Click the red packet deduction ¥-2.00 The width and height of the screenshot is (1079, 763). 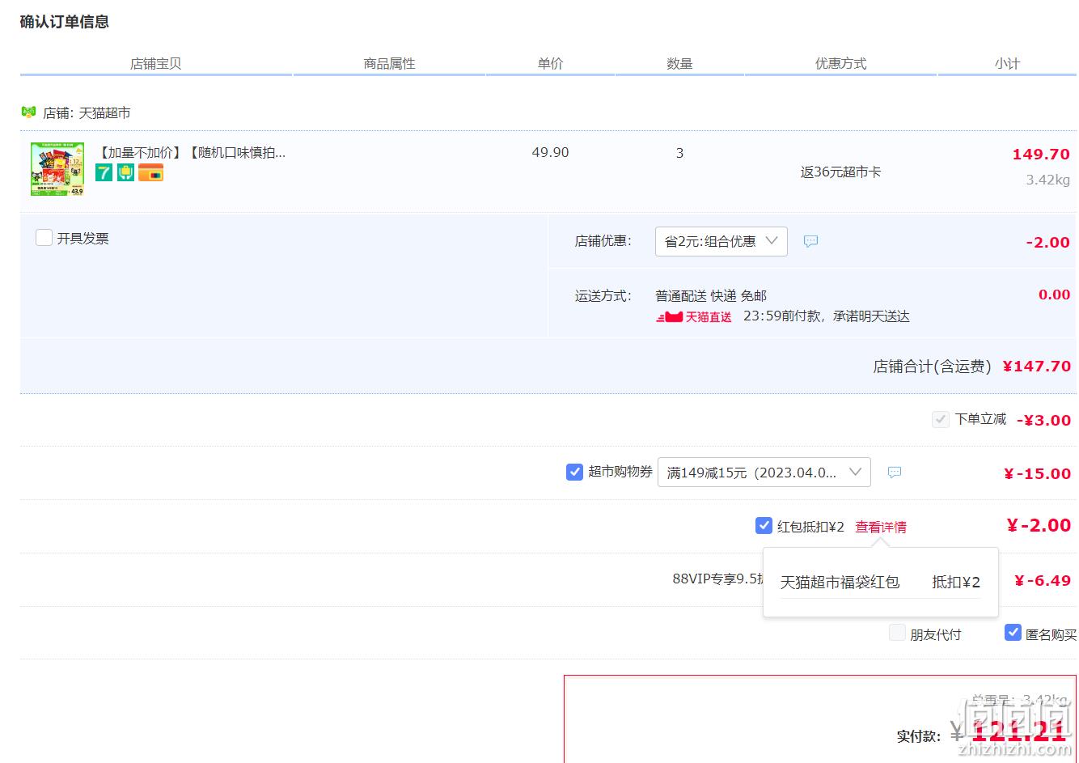[x=1039, y=525]
